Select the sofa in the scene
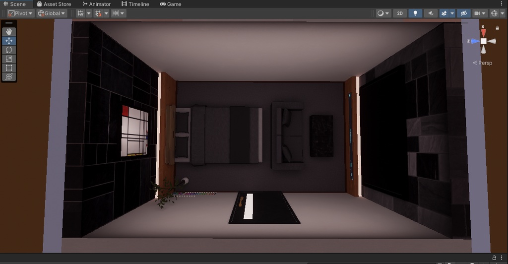The height and width of the screenshot is (264, 508). pyautogui.click(x=287, y=135)
